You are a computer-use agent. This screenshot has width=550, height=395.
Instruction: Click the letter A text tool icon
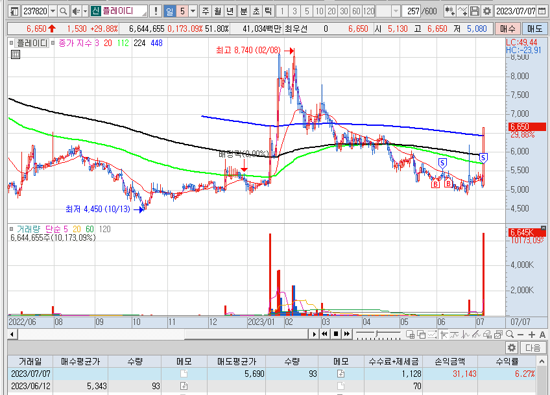point(542,334)
